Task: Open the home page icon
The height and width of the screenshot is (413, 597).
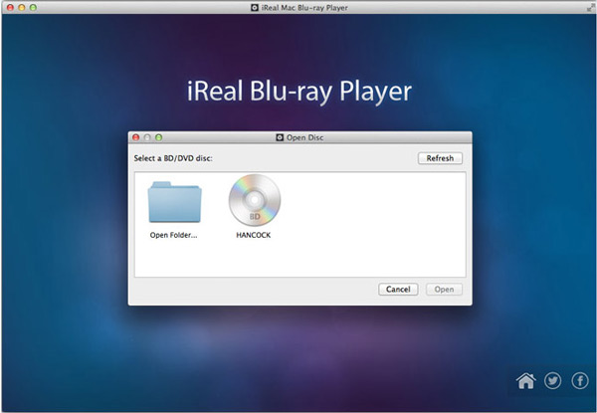Action: [525, 380]
